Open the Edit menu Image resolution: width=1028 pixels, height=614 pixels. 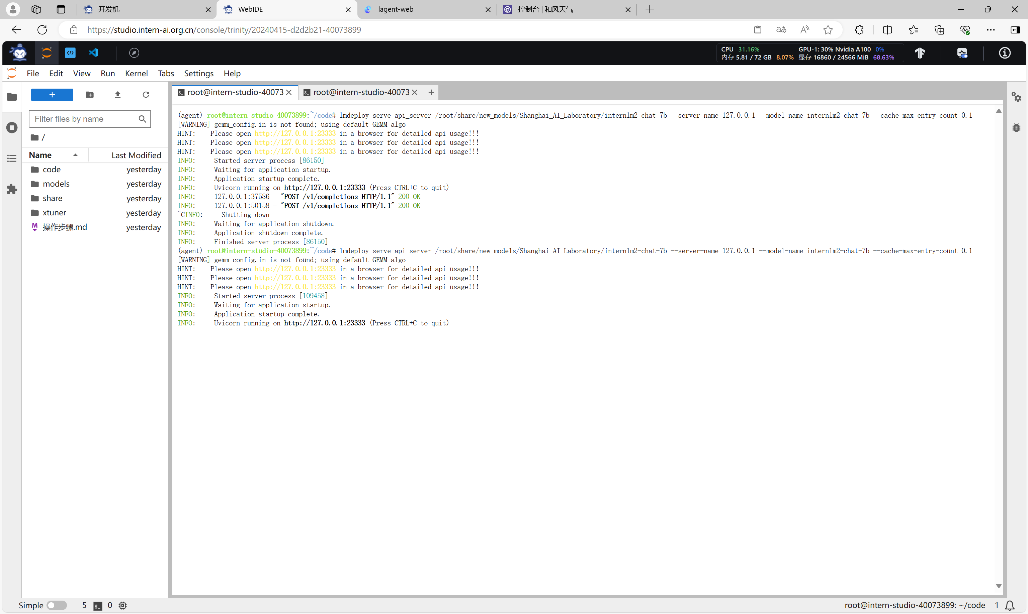[56, 73]
